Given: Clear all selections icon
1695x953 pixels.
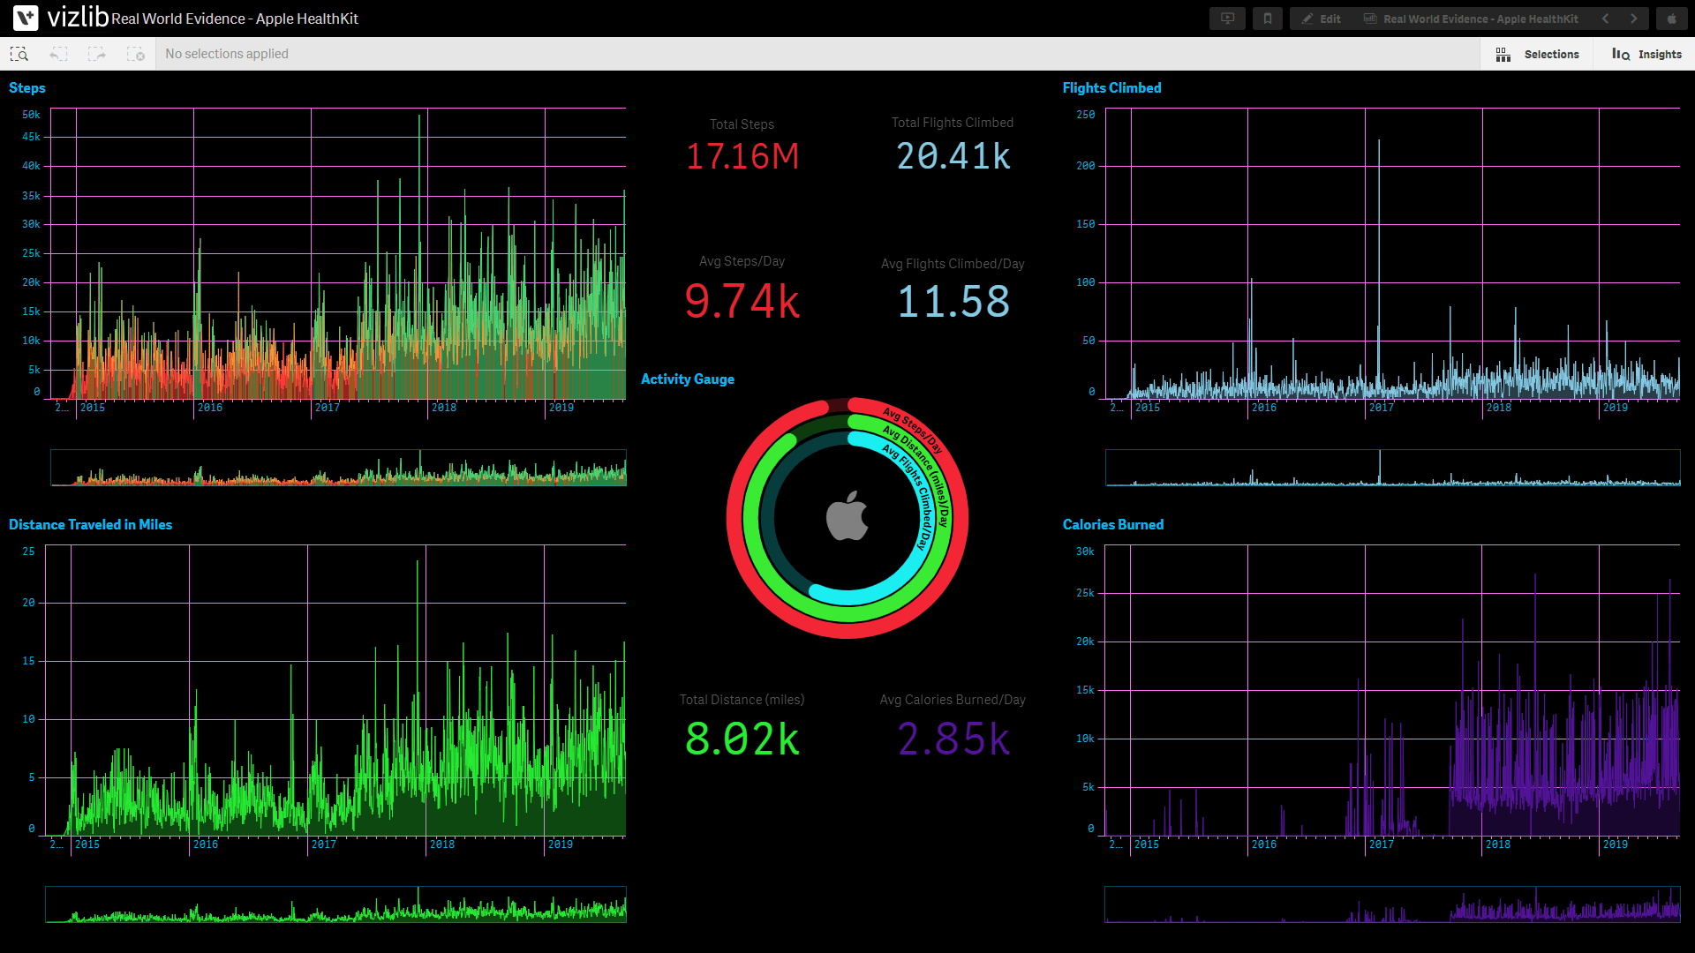Looking at the screenshot, I should [136, 54].
